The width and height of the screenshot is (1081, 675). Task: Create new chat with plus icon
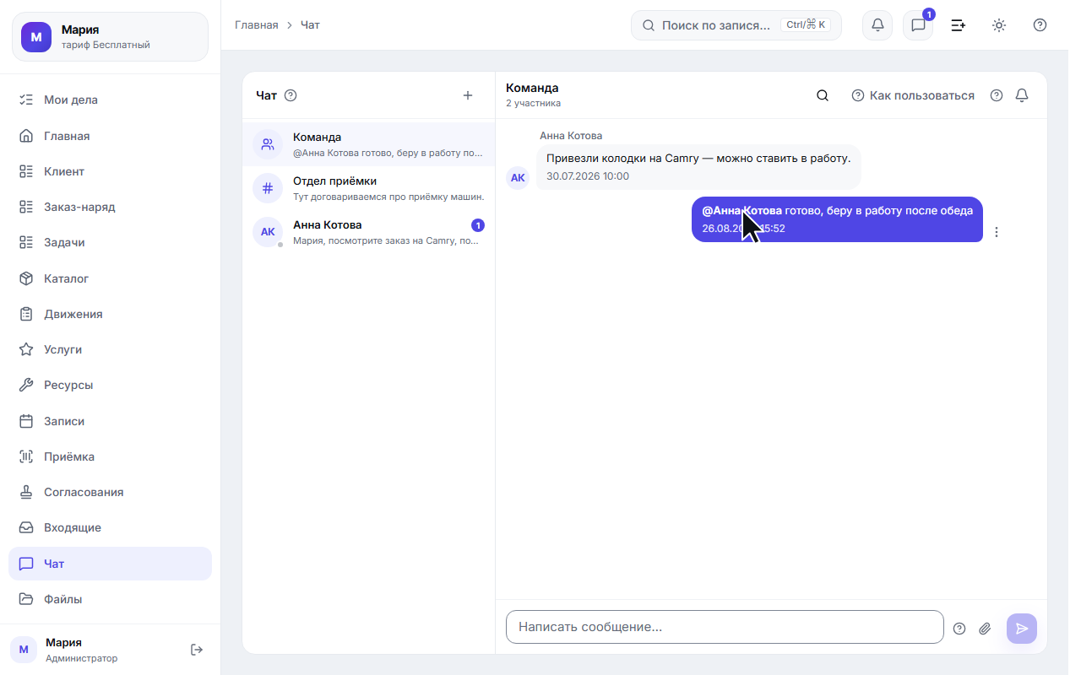click(468, 95)
